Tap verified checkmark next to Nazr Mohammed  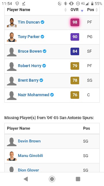[x=52, y=95]
